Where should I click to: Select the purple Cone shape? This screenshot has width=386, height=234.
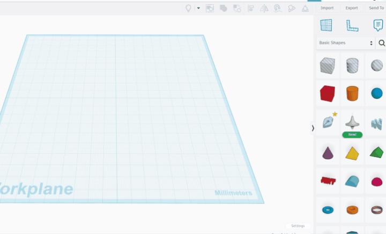328,153
